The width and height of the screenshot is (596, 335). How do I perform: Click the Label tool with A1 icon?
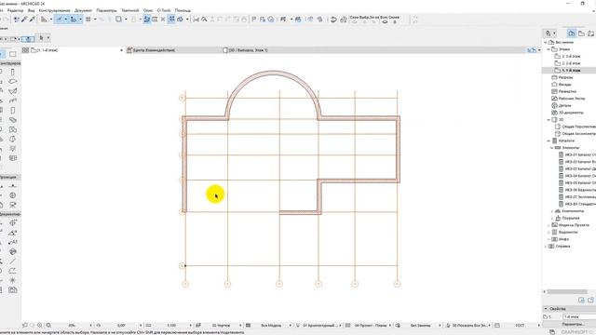pyautogui.click(x=12, y=242)
